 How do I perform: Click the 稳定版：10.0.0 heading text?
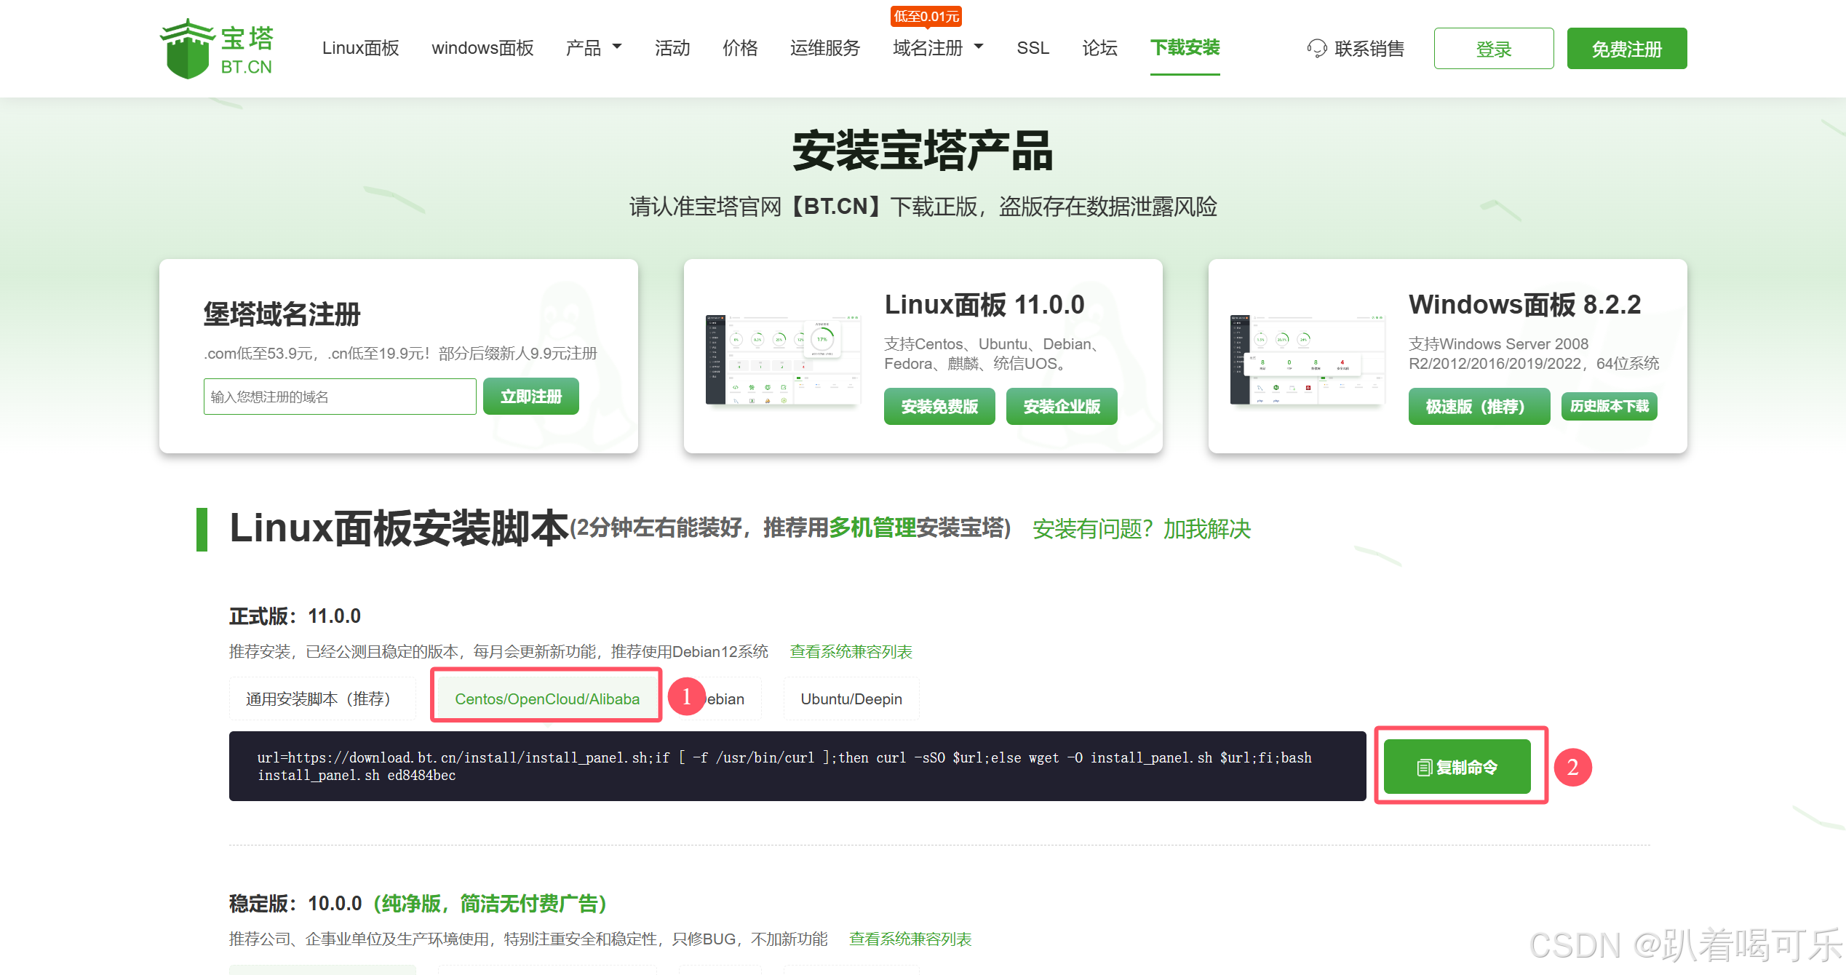[295, 903]
